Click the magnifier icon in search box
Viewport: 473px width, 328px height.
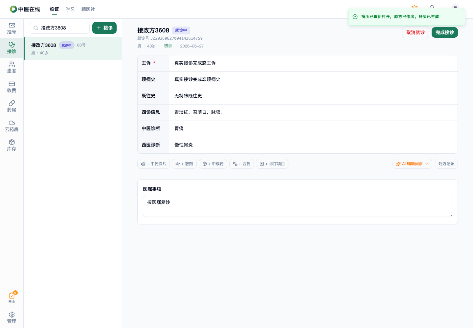(x=36, y=28)
